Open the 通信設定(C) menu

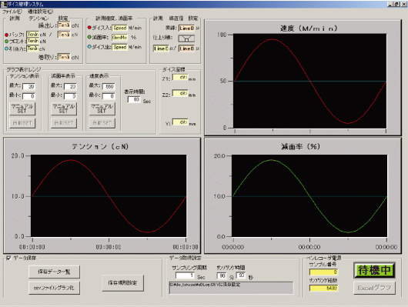[x=40, y=12]
